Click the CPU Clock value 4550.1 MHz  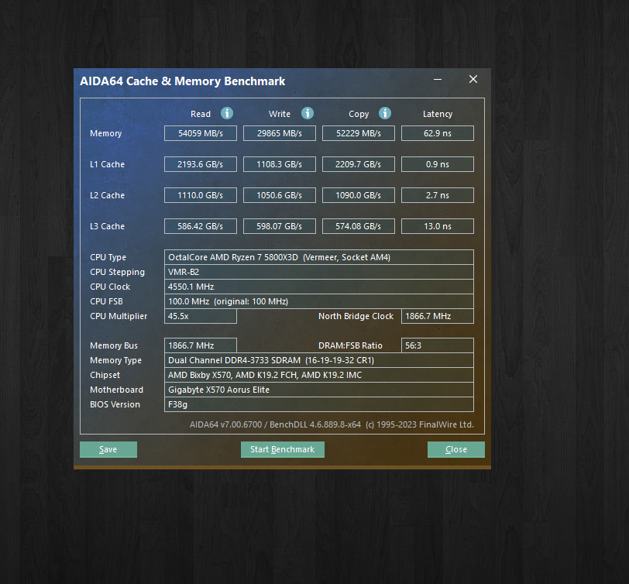319,287
